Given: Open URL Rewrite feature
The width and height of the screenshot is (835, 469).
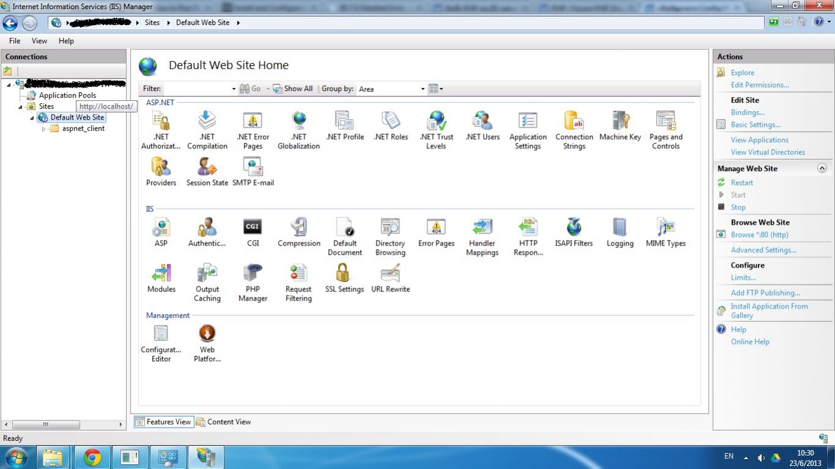Looking at the screenshot, I should click(x=391, y=278).
